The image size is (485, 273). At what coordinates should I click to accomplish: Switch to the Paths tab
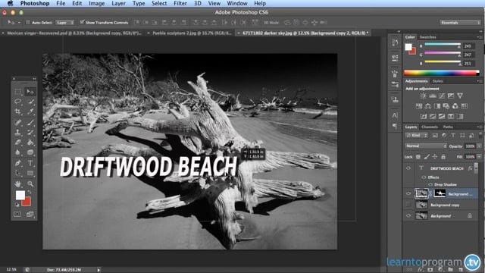click(x=448, y=127)
